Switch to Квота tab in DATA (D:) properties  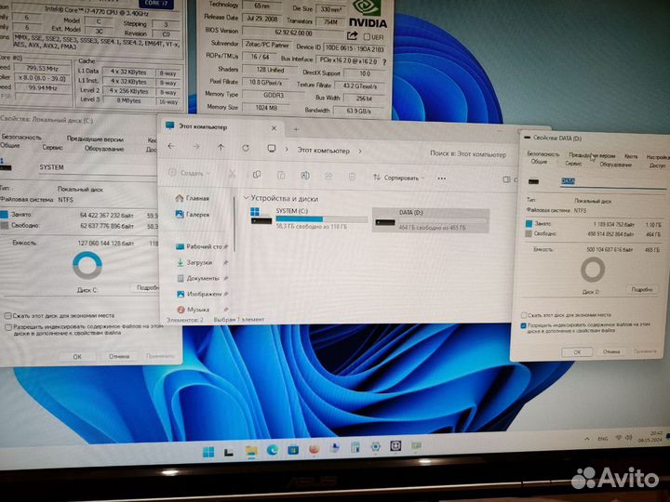coord(631,156)
